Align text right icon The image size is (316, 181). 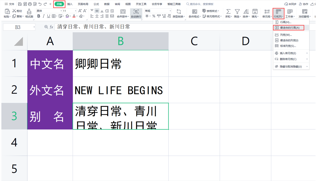[x=102, y=16]
